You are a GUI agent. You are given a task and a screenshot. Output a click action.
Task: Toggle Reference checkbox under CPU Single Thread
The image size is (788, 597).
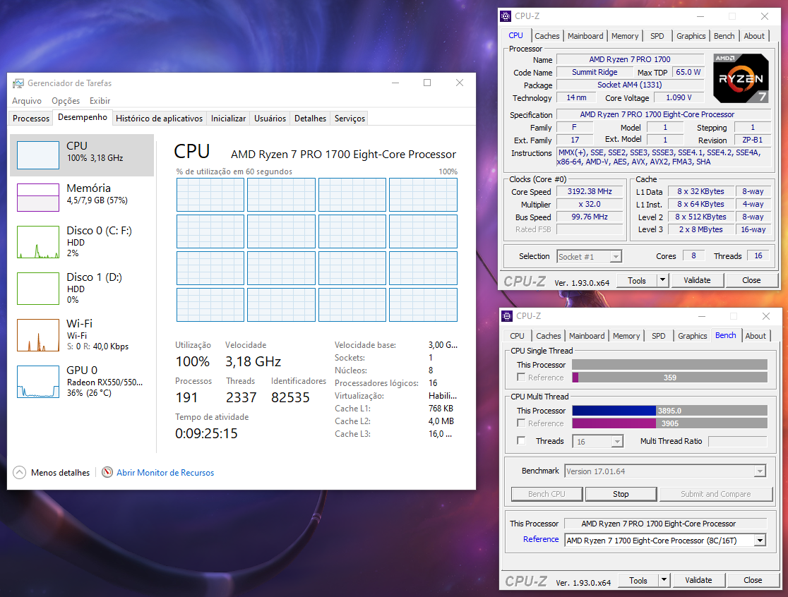(x=521, y=377)
